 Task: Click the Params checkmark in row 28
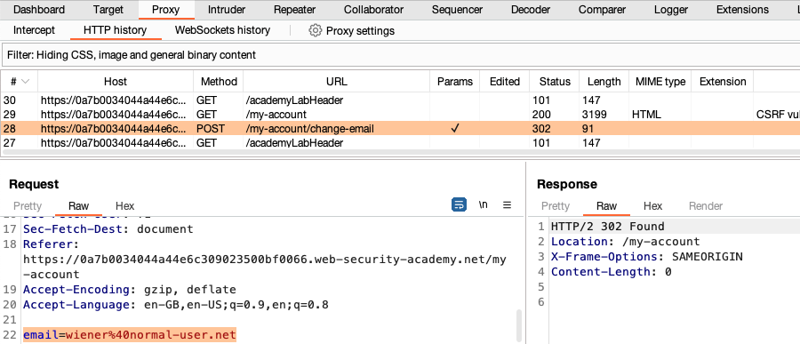[x=455, y=129]
